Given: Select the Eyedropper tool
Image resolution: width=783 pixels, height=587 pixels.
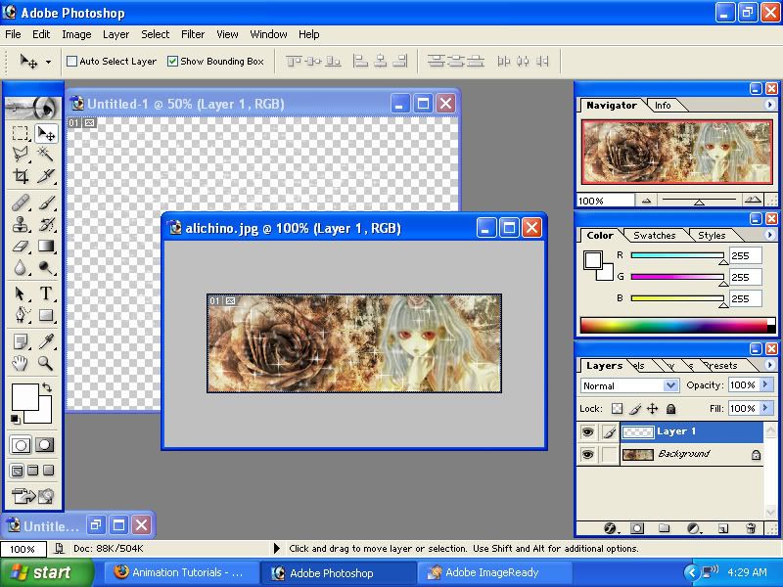Looking at the screenshot, I should 46,341.
